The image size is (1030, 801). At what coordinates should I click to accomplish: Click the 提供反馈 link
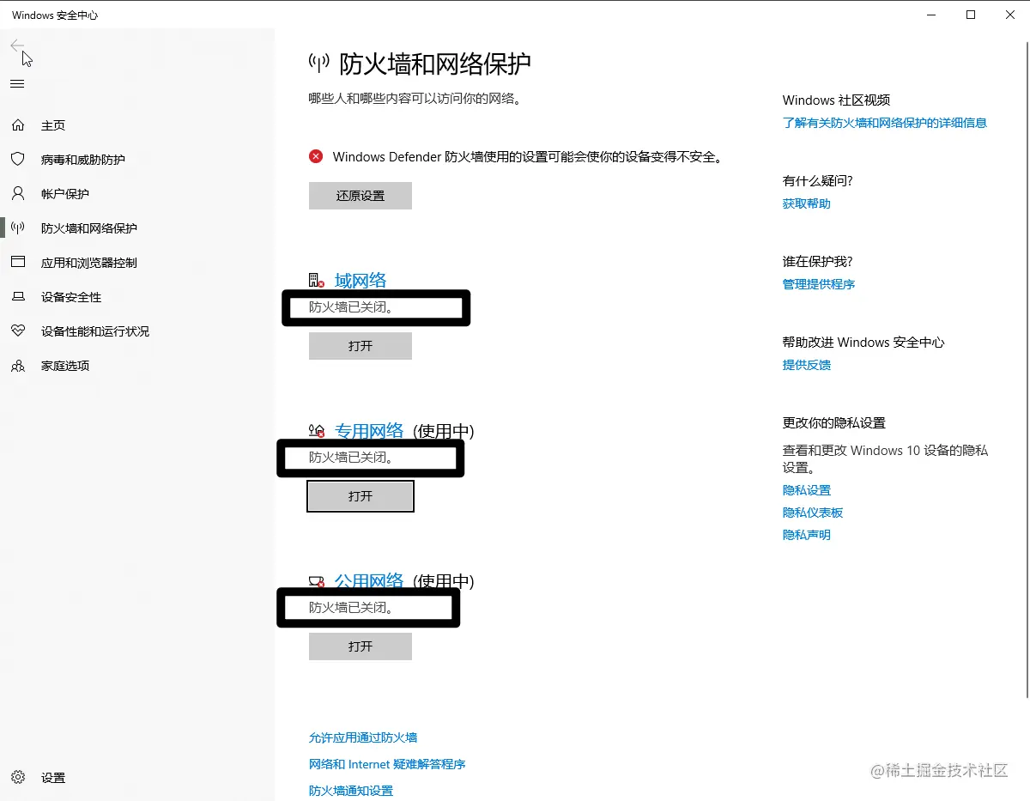807,365
